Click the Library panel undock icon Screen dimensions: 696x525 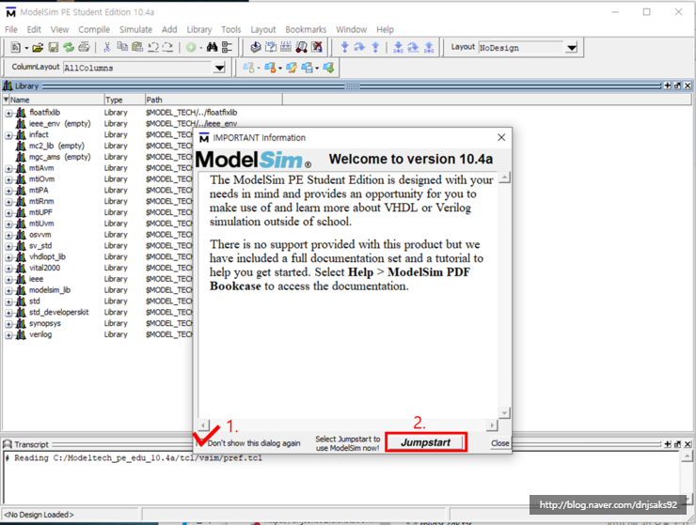pos(677,85)
